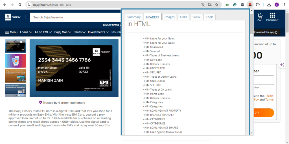Click the Bajaj Finserv logo
Screen dimensions: 289x144
point(13,17)
